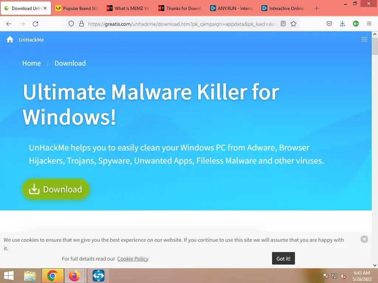Image resolution: width=378 pixels, height=283 pixels.
Task: Accept cookies with Got it!
Action: coord(283,258)
